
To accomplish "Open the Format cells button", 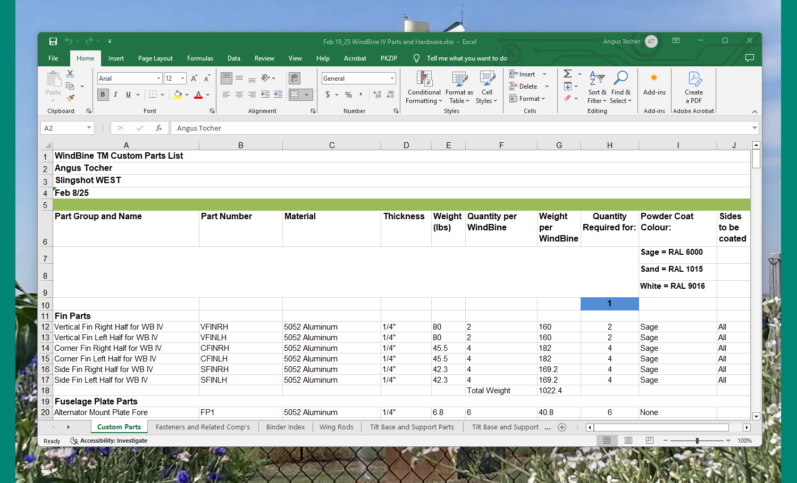I will point(527,99).
